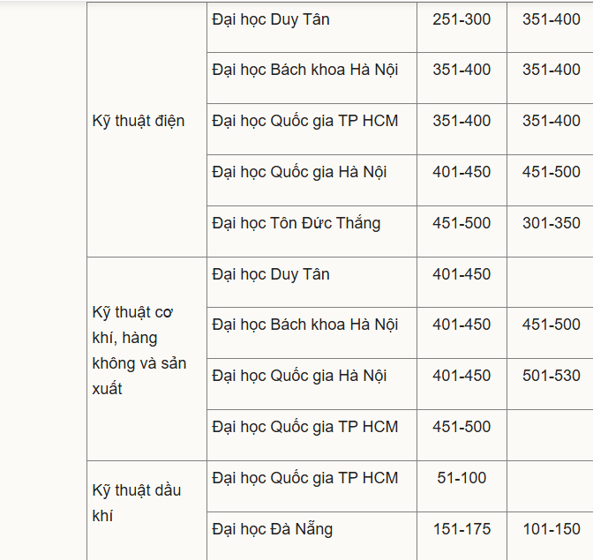
Task: Select the 301-350 ranking for Tôn Đức Thắng
Action: (552, 223)
